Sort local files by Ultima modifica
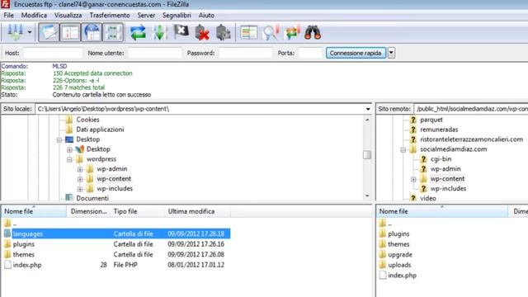 197,211
